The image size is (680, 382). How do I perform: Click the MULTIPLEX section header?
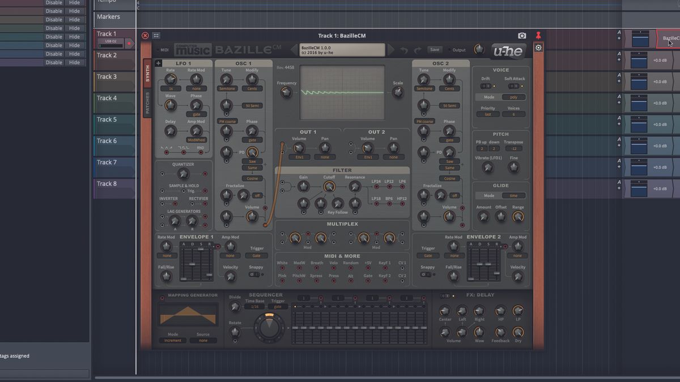click(343, 225)
